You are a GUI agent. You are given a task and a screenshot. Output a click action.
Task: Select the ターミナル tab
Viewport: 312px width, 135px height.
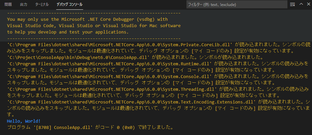[42, 4]
